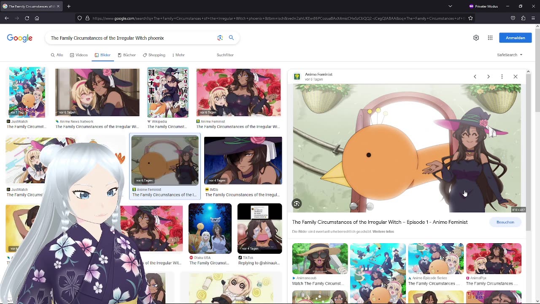Expand the list all tabs dropdown
540x304 pixels.
450,6
